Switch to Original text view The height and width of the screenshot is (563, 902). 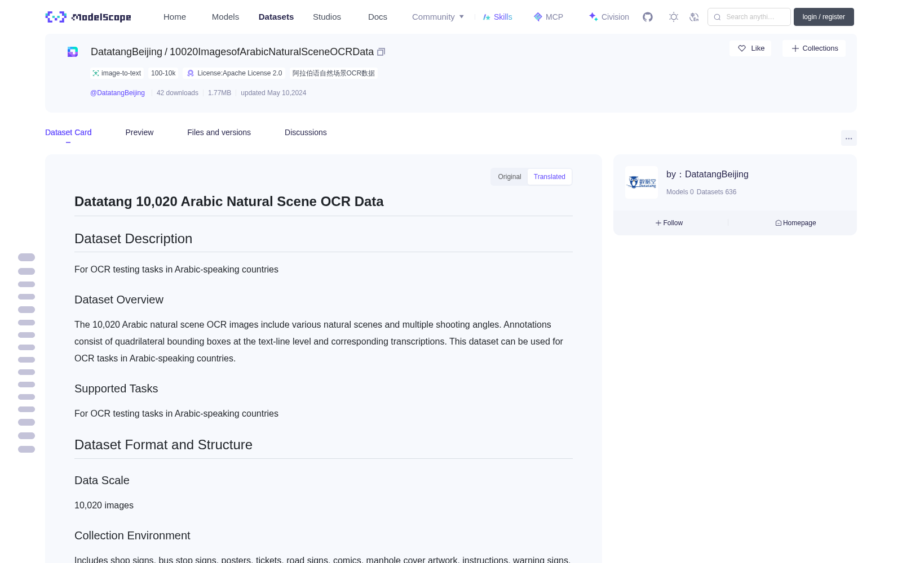pyautogui.click(x=510, y=177)
